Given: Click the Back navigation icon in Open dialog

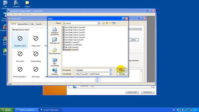Looking at the screenshot, I should coord(103,23).
